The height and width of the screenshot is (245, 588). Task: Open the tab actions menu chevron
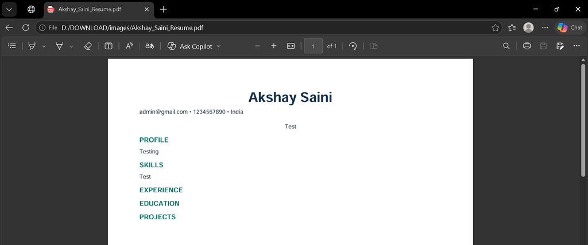9,9
